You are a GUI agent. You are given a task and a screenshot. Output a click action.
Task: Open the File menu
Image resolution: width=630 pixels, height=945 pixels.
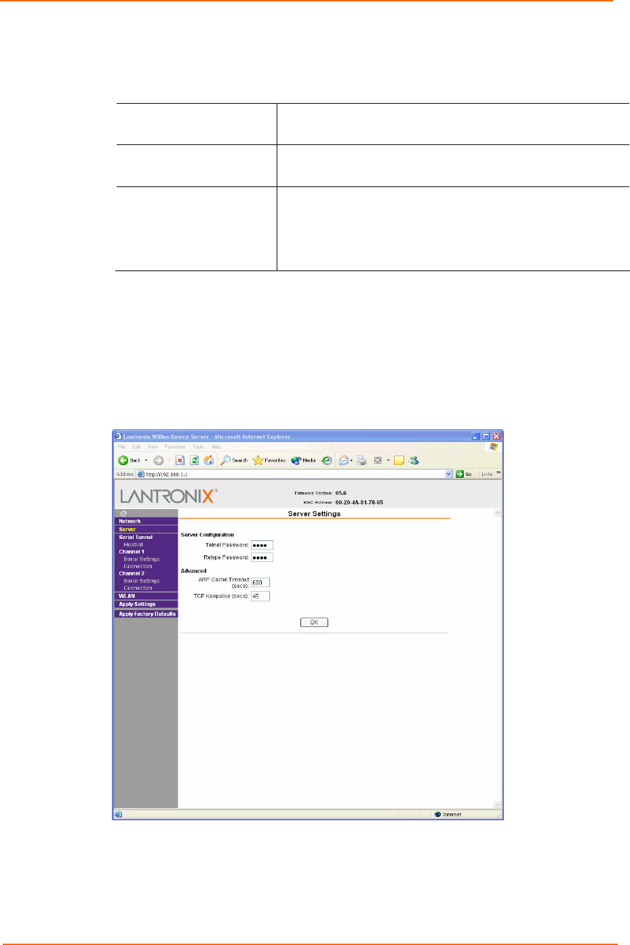122,447
